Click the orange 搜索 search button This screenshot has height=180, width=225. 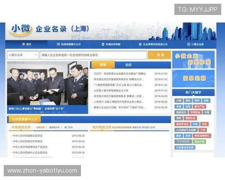pos(159,55)
